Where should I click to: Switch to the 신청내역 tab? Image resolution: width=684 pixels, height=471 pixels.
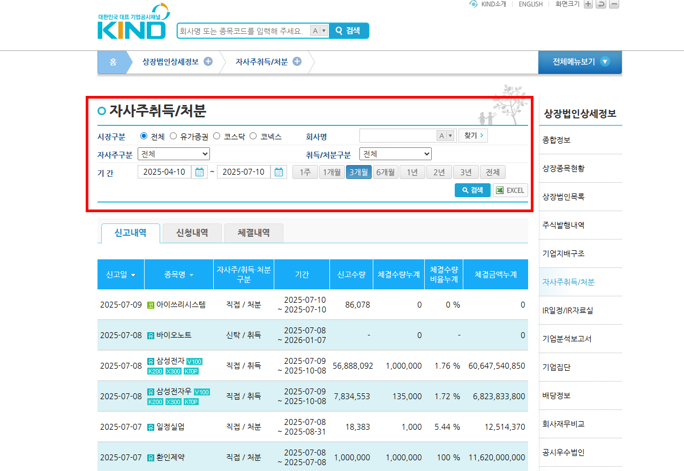[x=191, y=233]
